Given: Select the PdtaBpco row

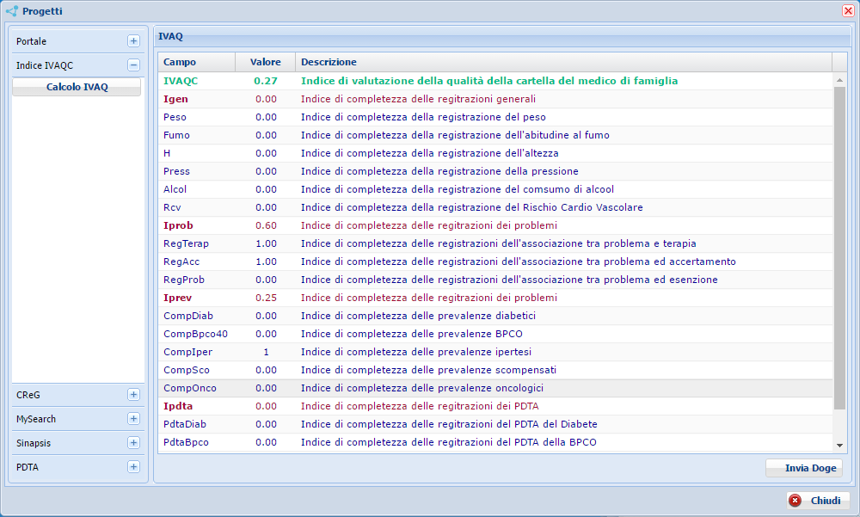Looking at the screenshot, I should (495, 442).
